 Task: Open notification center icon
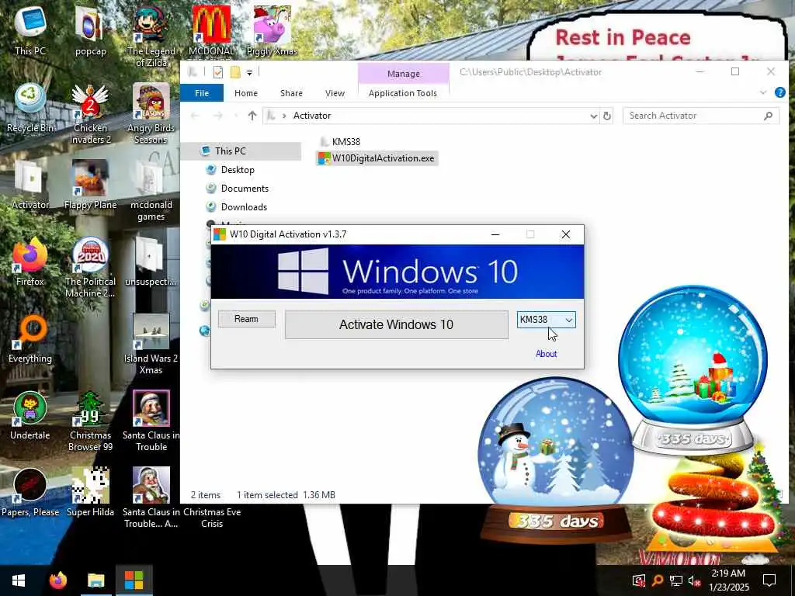click(x=769, y=580)
